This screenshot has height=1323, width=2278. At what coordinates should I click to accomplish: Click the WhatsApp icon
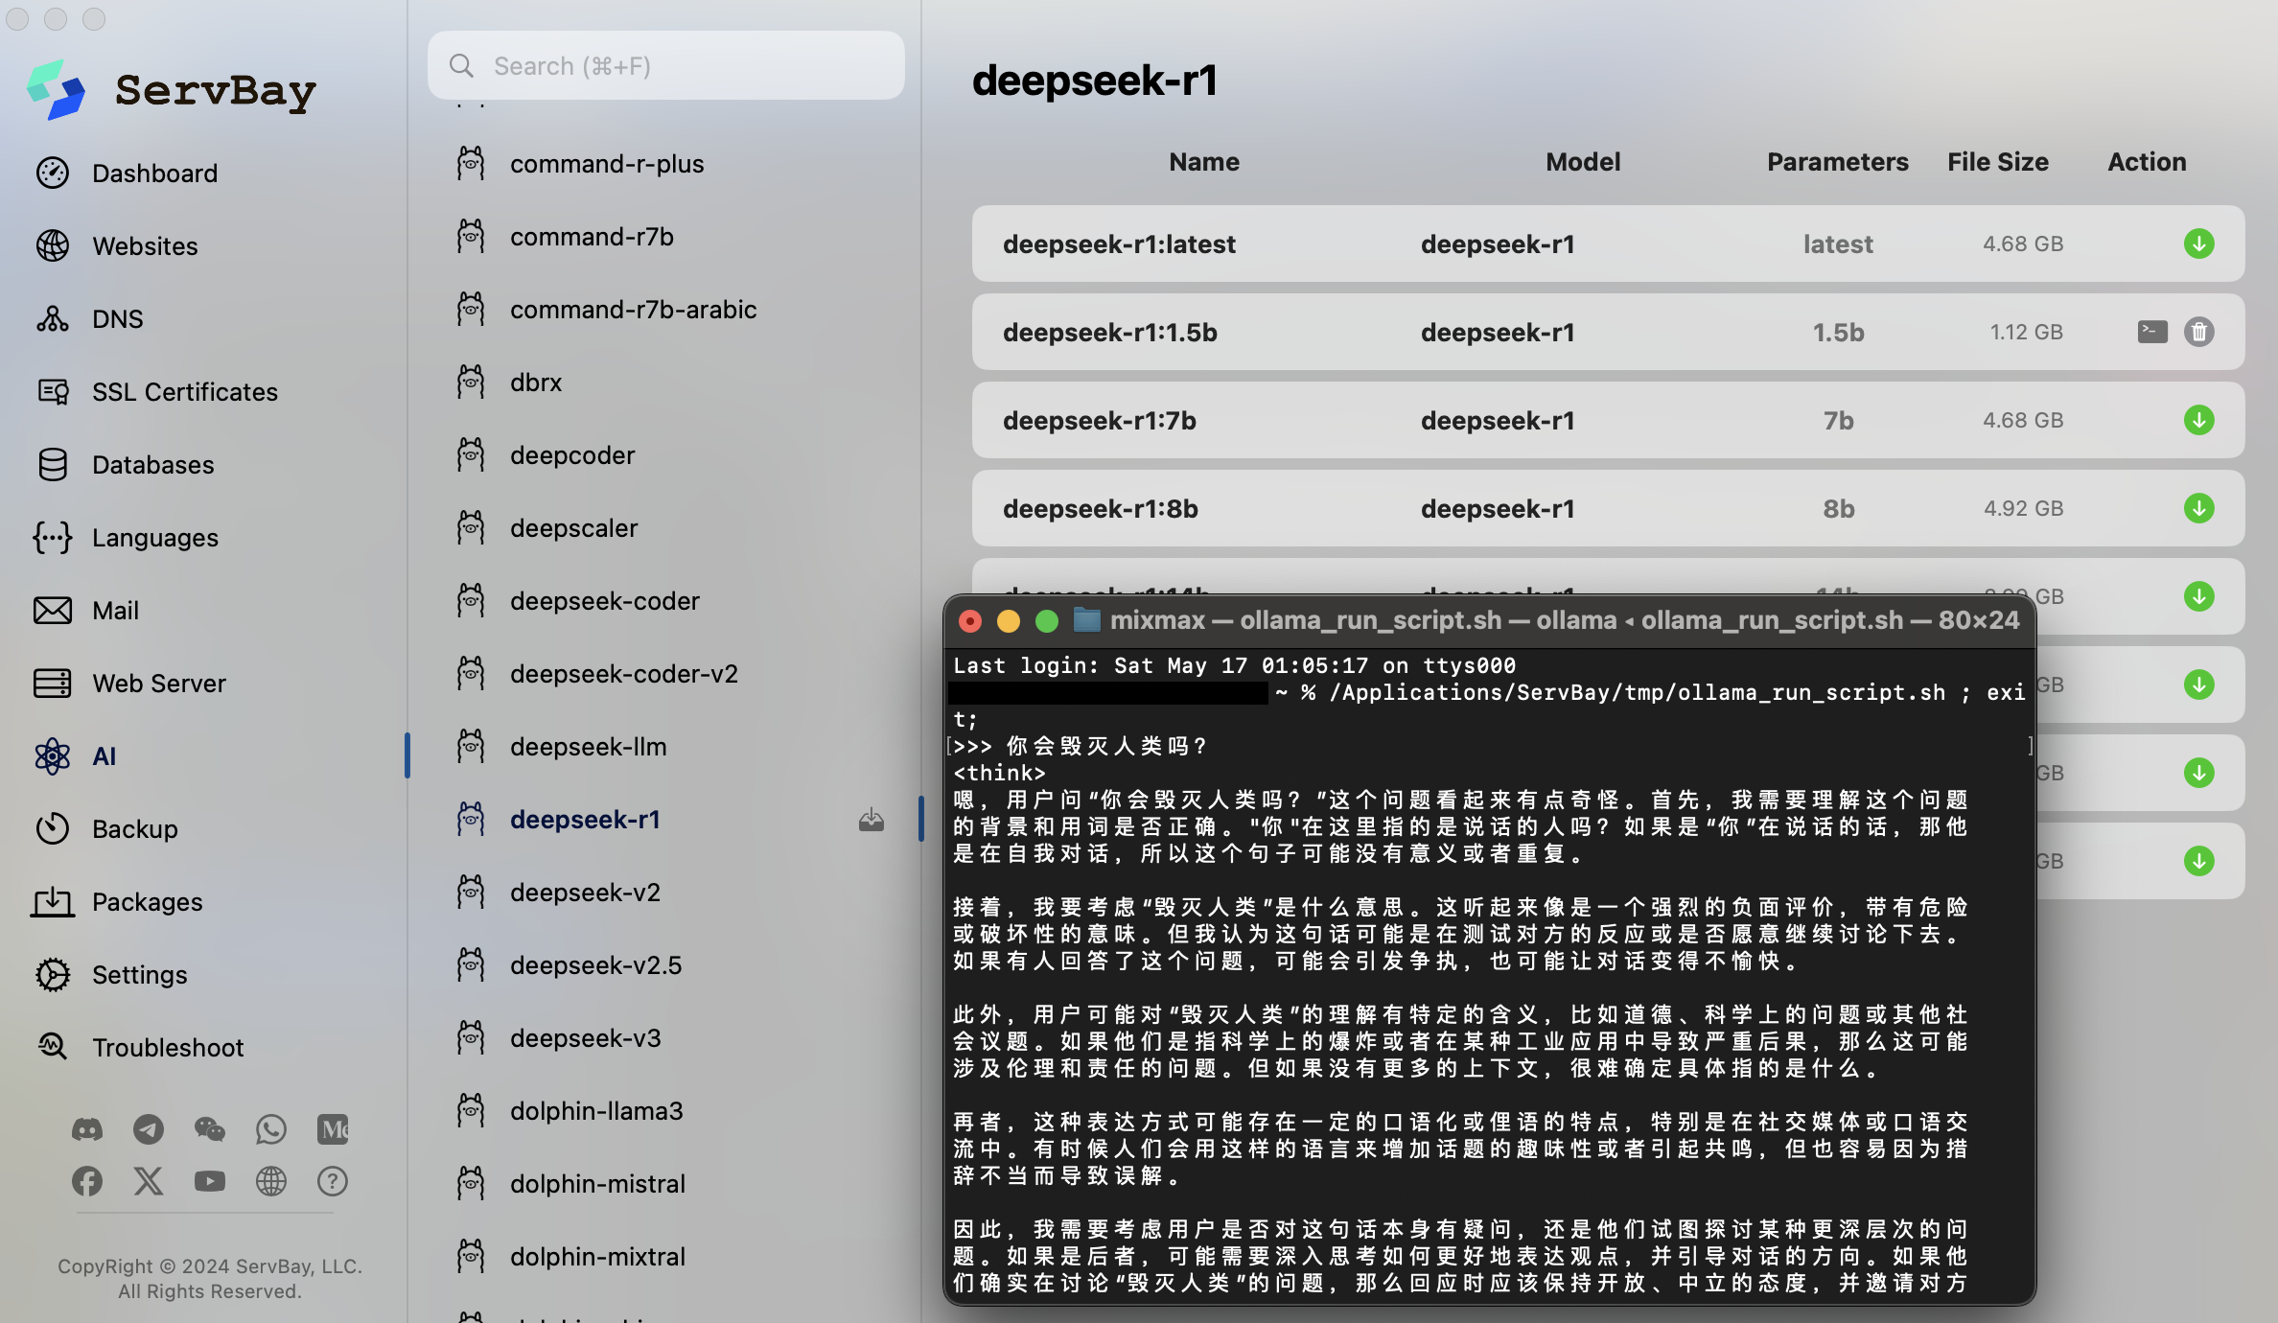click(x=271, y=1129)
